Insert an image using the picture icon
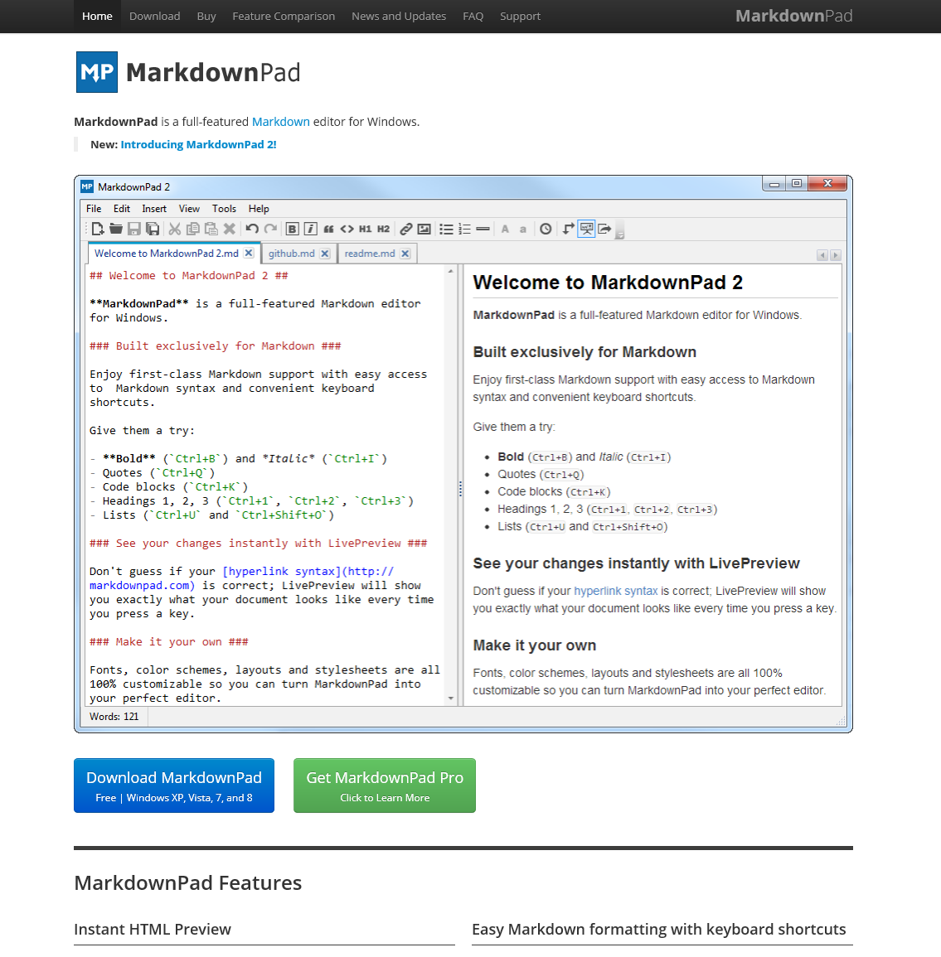 click(x=424, y=229)
